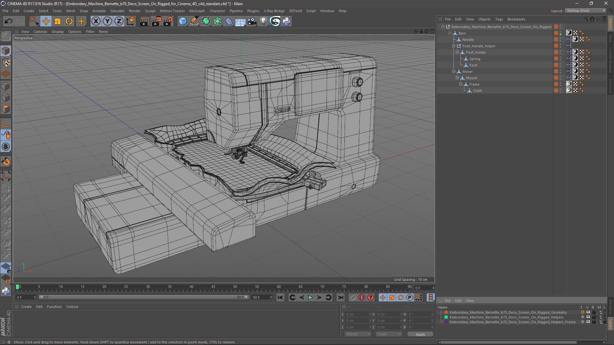Click the Bend deformer icon
The width and height of the screenshot is (614, 345).
229,21
